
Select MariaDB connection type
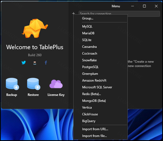click(100, 33)
